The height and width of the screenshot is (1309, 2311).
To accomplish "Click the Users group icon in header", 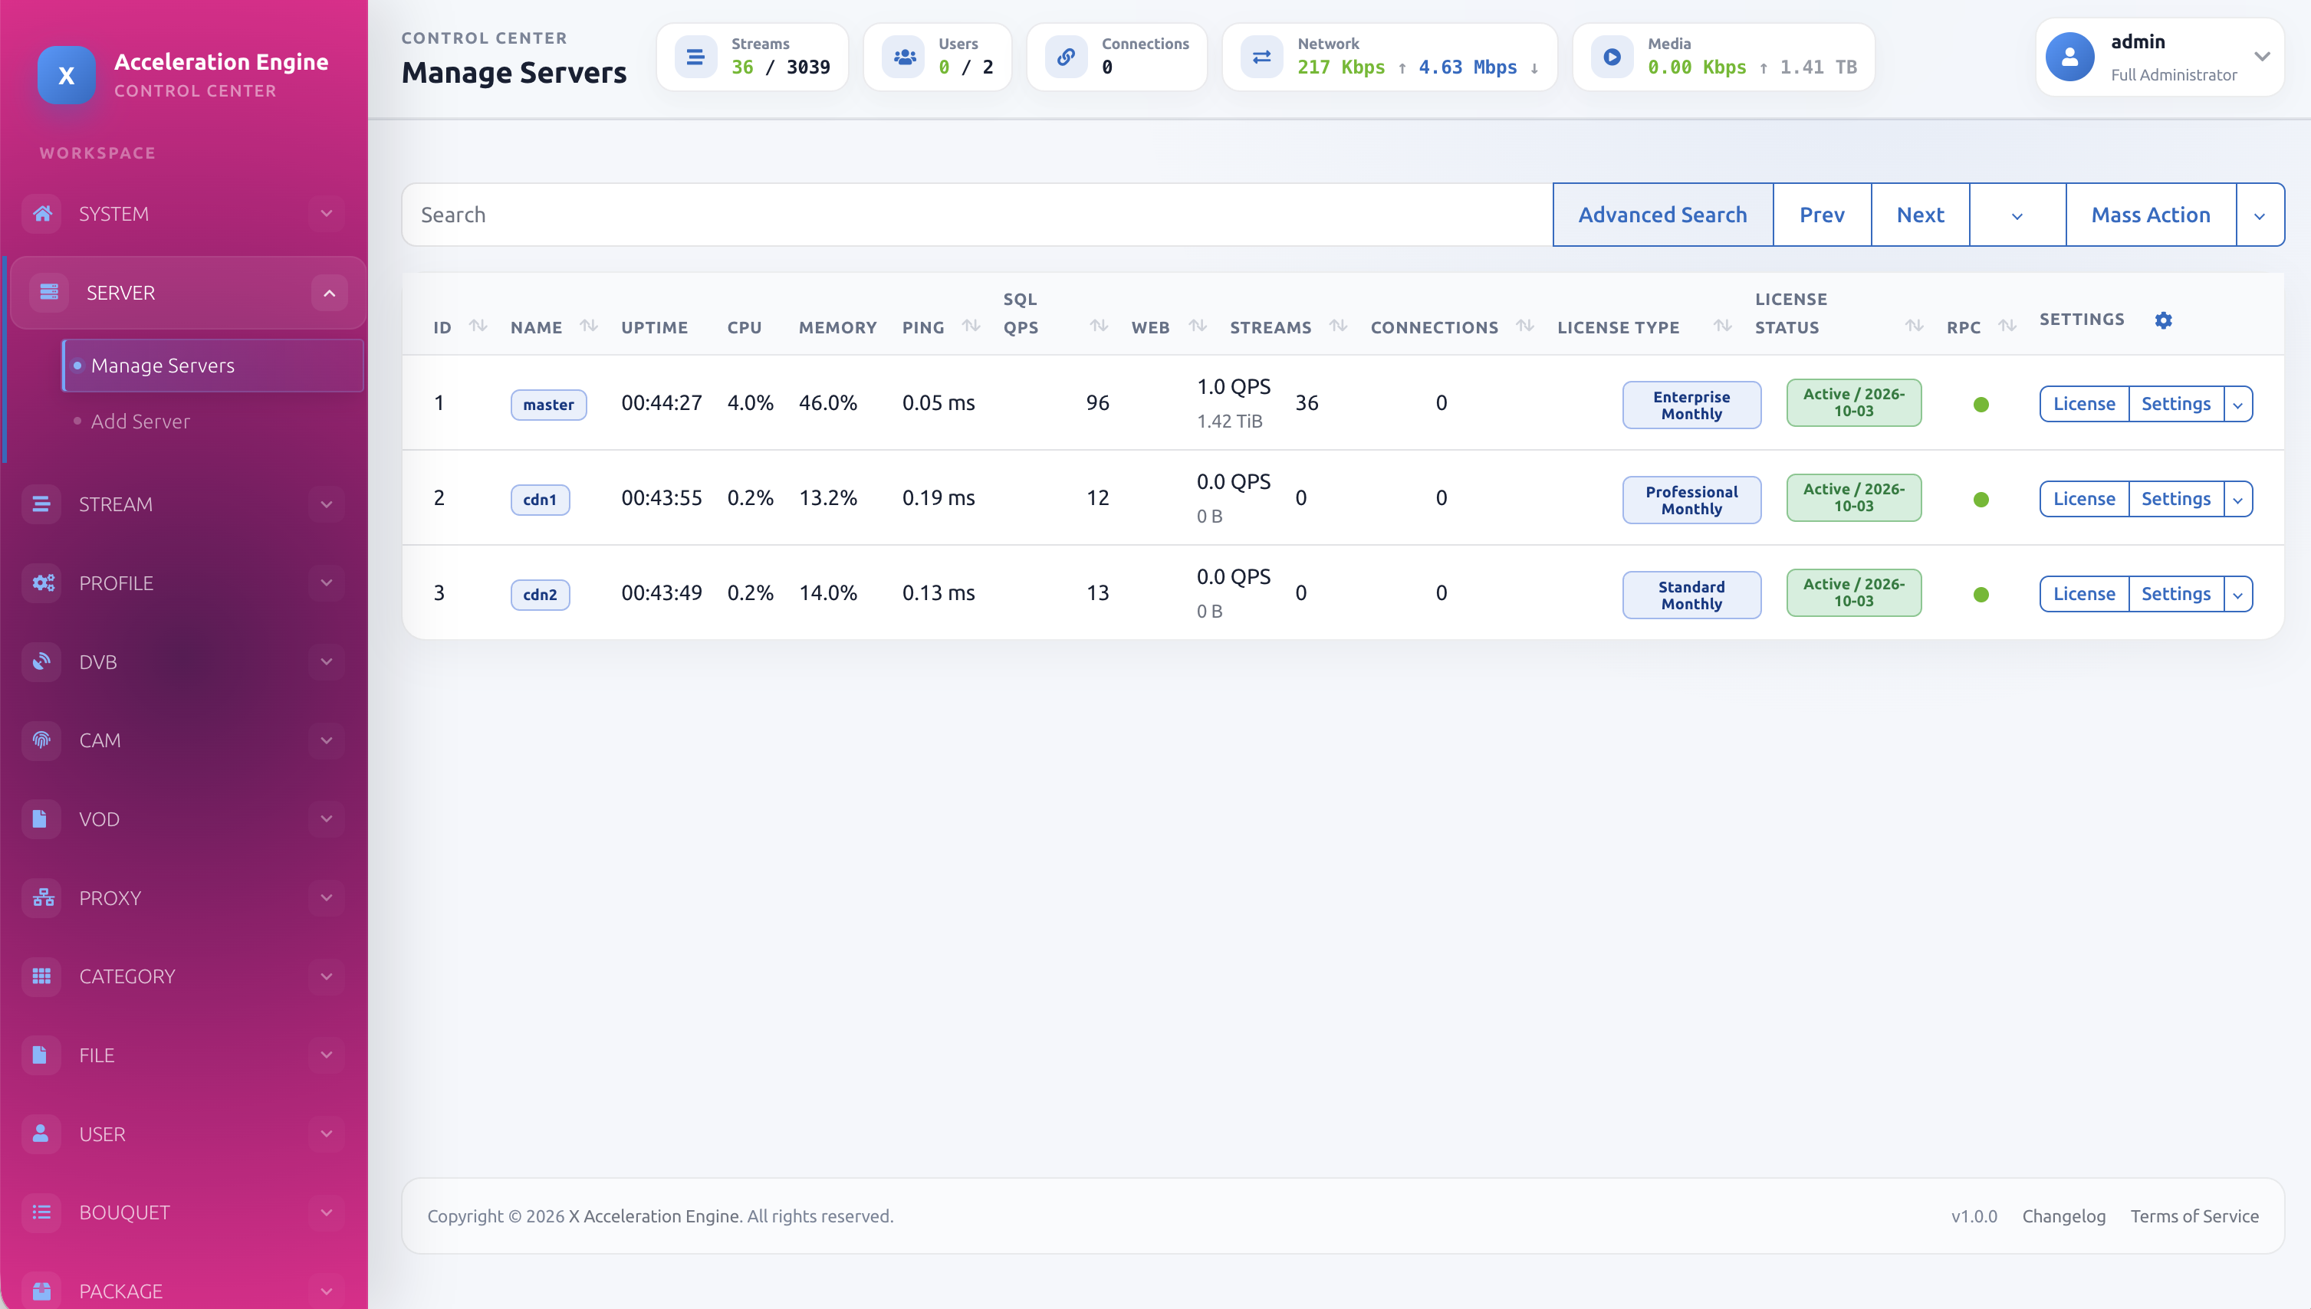I will tap(904, 57).
